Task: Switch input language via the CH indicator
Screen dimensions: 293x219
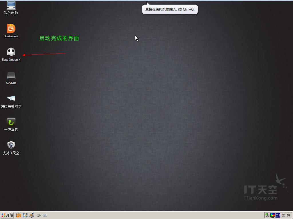Action: point(277,215)
